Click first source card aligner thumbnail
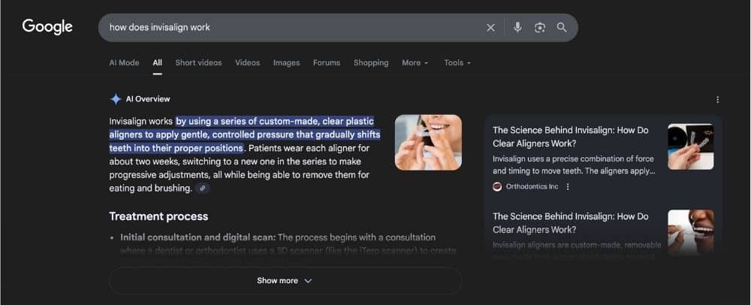Viewport: 751px width, 305px height. point(690,146)
